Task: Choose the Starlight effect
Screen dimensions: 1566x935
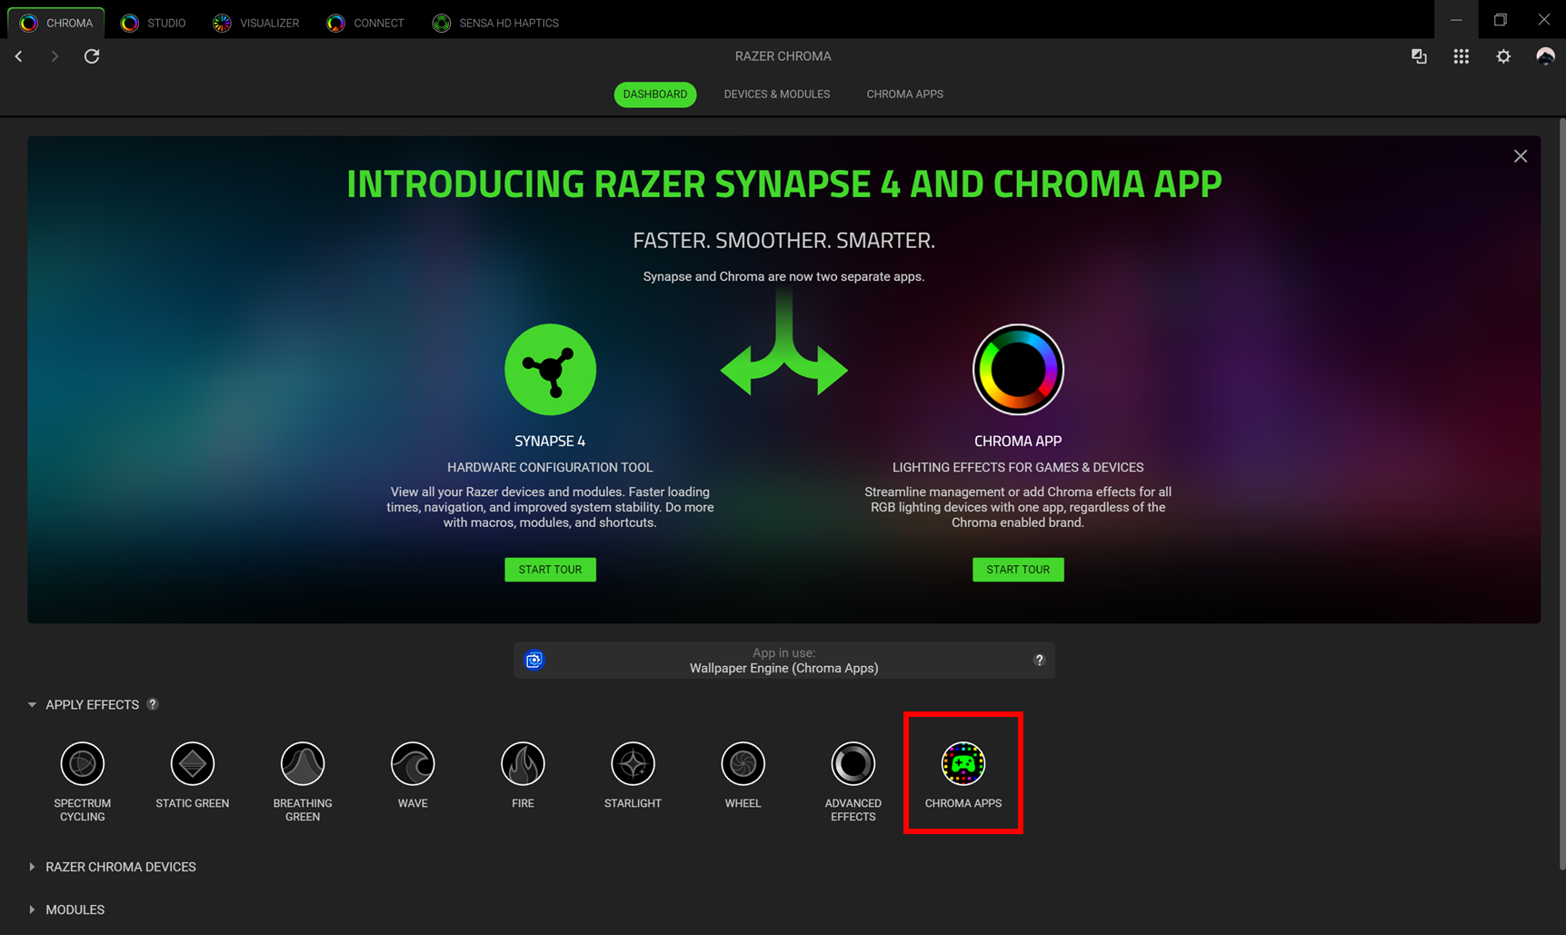Action: pyautogui.click(x=633, y=763)
